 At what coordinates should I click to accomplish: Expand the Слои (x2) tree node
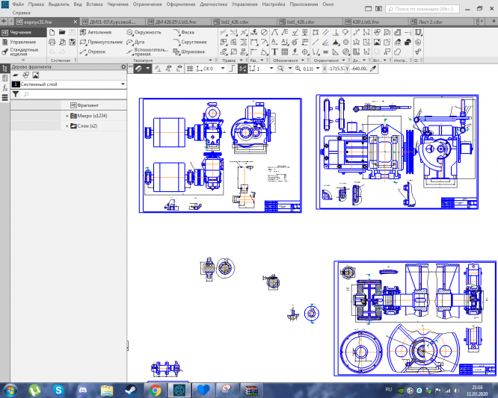click(67, 126)
